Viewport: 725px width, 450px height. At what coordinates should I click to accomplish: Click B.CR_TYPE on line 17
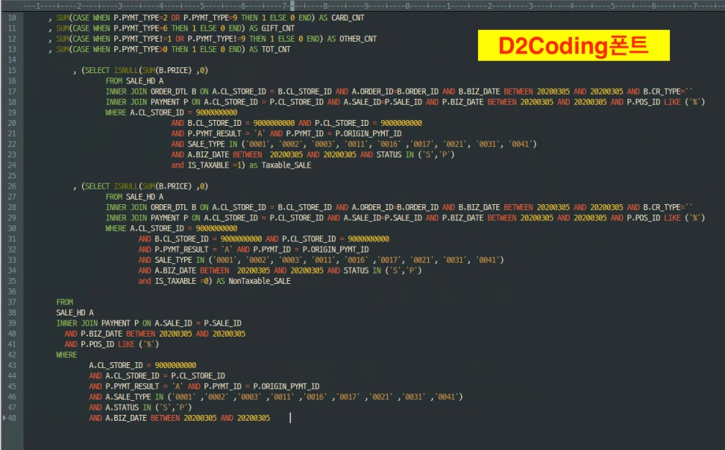662,91
